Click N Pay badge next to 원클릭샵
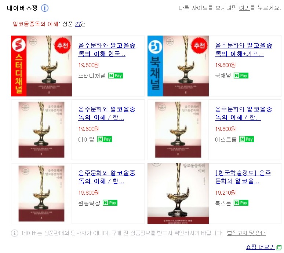The width and height of the screenshot is (284, 253). click(x=110, y=203)
